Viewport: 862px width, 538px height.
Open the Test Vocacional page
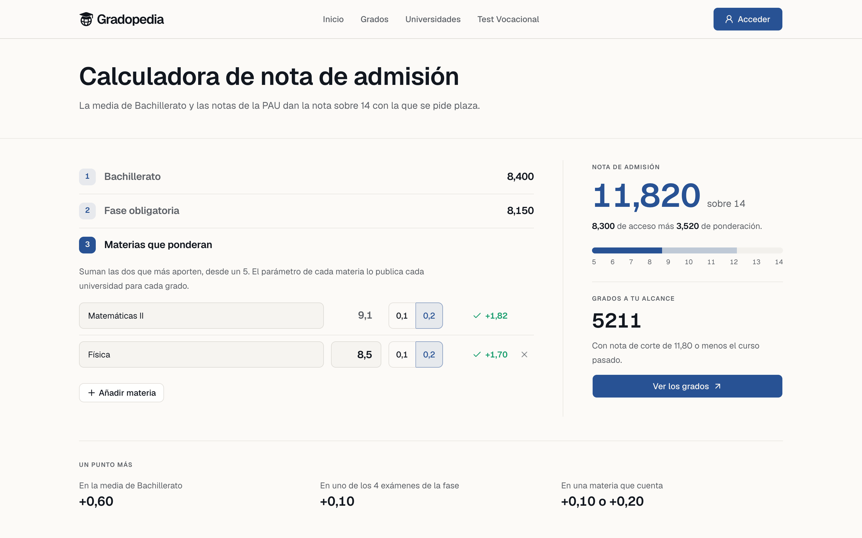tap(508, 19)
